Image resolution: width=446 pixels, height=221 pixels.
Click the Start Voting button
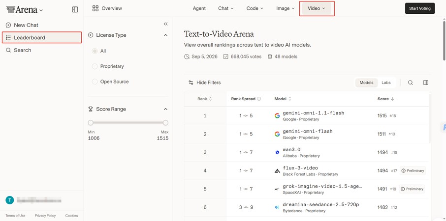(420, 8)
